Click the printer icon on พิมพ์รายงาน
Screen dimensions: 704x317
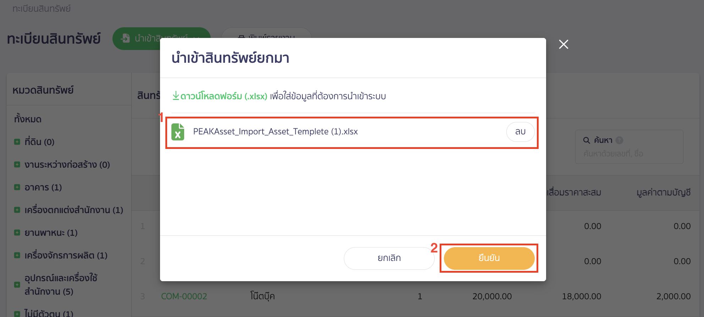(x=242, y=37)
